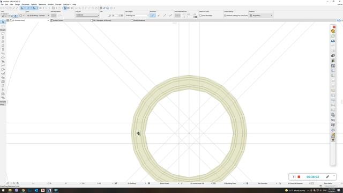Stop the screen recording with red square
This screenshot has width=343, height=193.
pos(299,177)
